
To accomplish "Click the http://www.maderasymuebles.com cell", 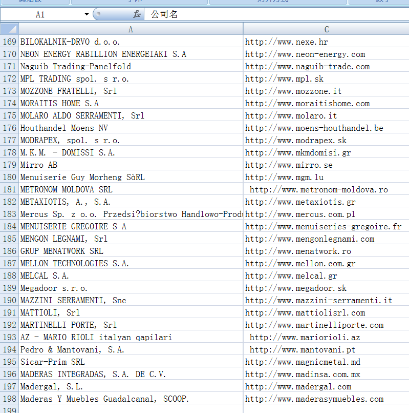I will coord(326,399).
